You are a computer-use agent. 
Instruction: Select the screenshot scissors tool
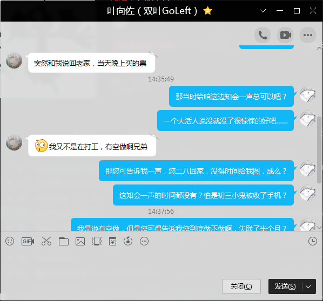coord(46,241)
